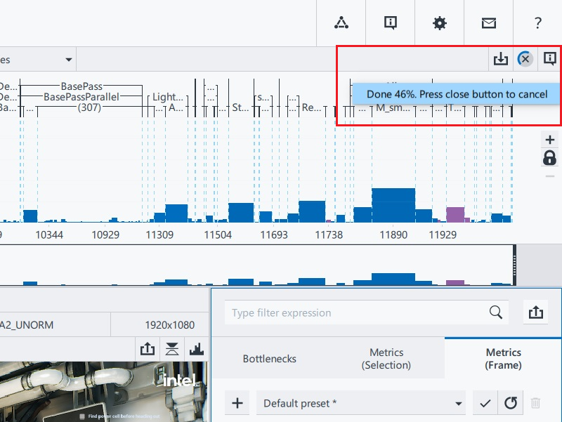Viewport: 562px width, 422px height.
Task: Cancel progress with the circular close button
Action: (x=525, y=59)
